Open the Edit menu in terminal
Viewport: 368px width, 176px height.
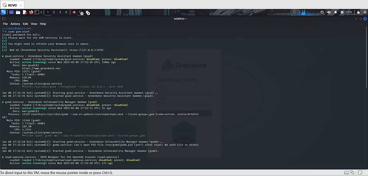pyautogui.click(x=25, y=24)
